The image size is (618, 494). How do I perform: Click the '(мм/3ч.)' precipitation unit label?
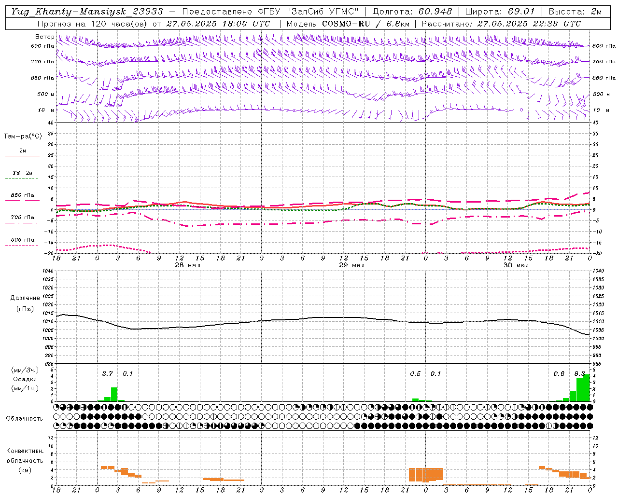pyautogui.click(x=25, y=370)
